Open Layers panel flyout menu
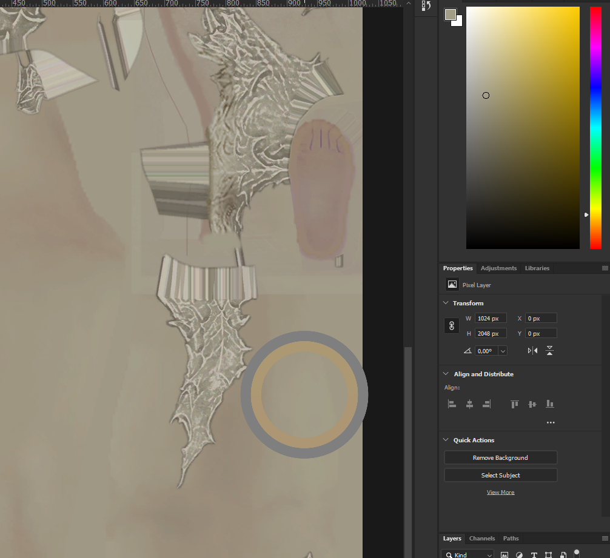 pyautogui.click(x=605, y=538)
